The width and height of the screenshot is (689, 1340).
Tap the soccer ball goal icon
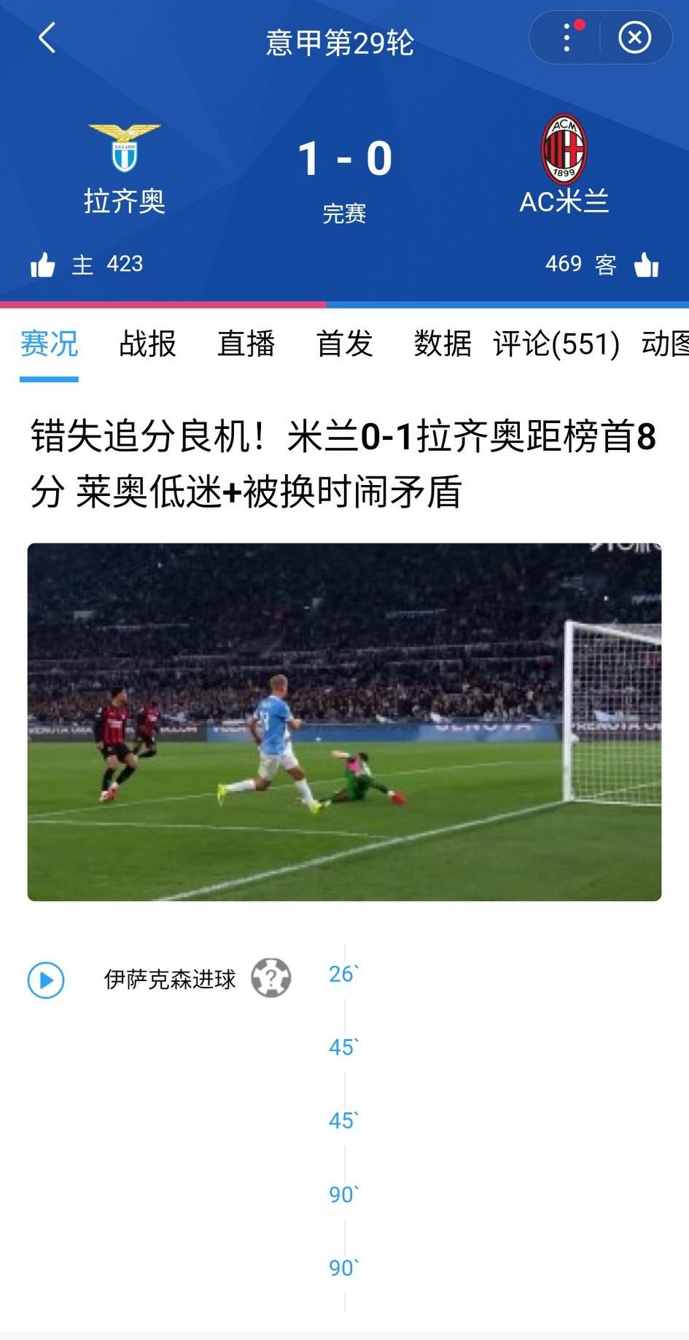point(271,977)
